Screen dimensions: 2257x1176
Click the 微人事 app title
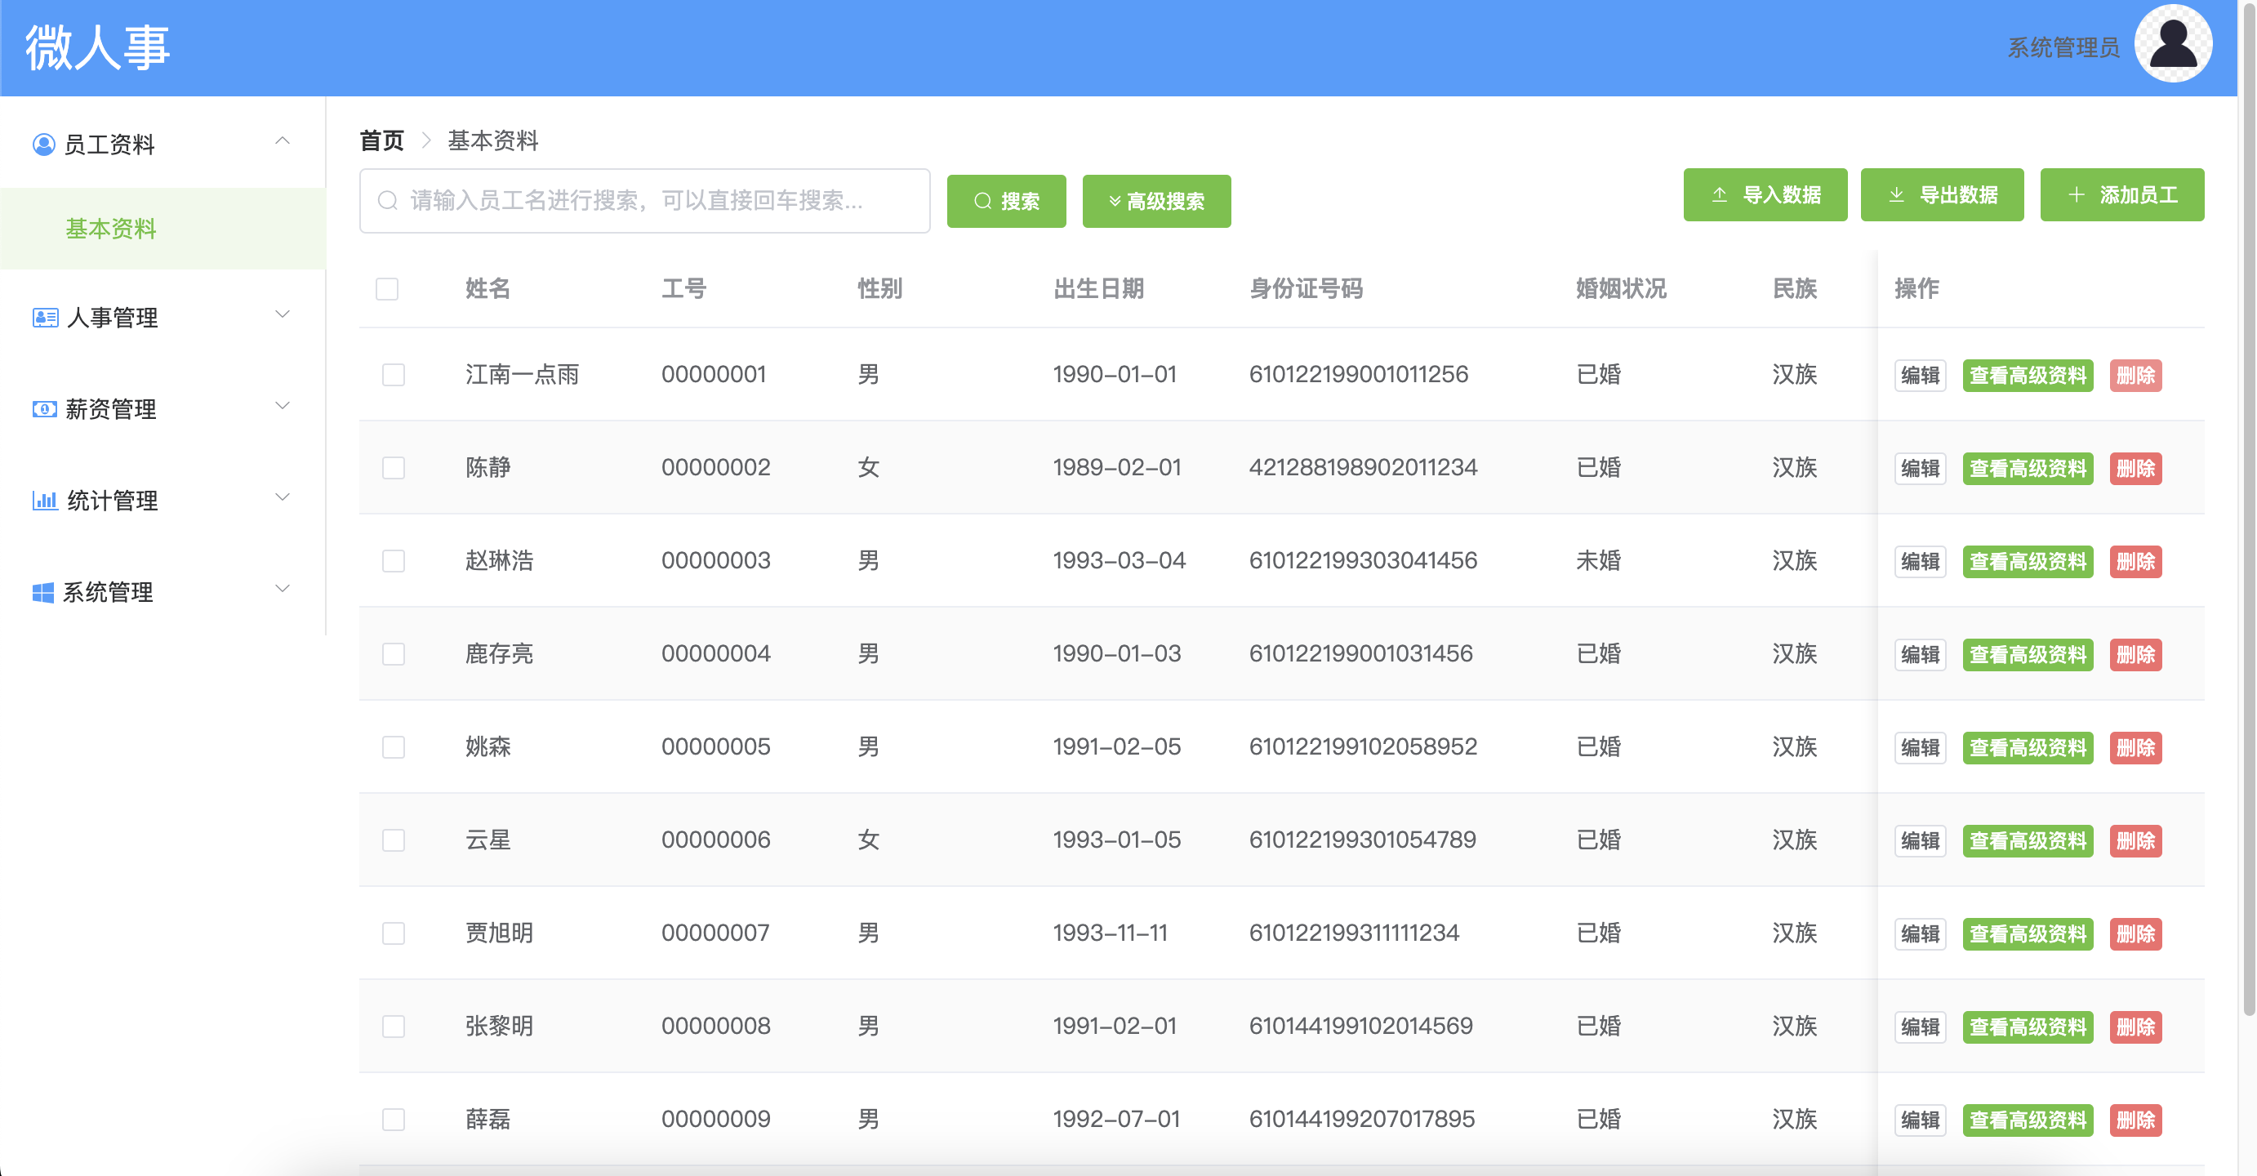(97, 47)
